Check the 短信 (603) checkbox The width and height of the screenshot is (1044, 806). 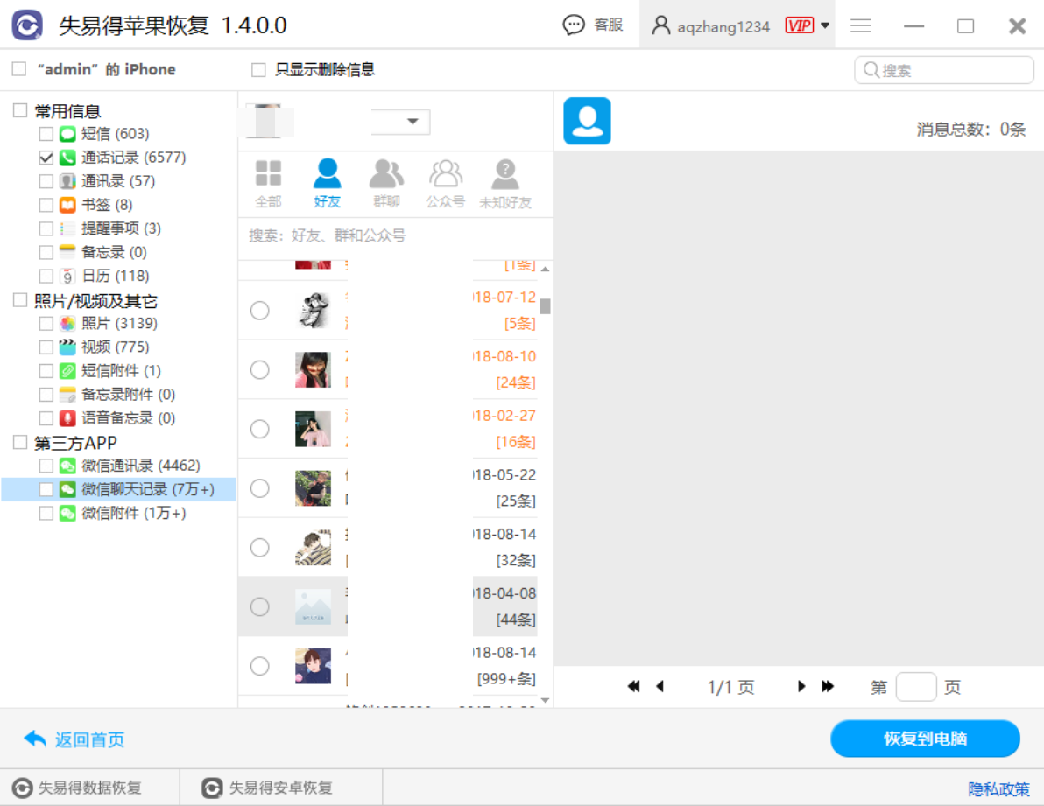[x=46, y=134]
